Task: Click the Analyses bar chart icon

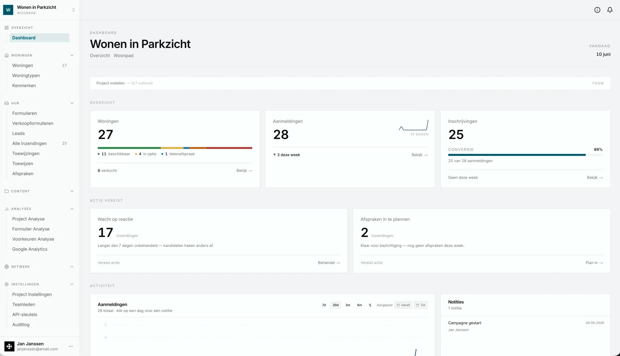Action: (x=7, y=209)
